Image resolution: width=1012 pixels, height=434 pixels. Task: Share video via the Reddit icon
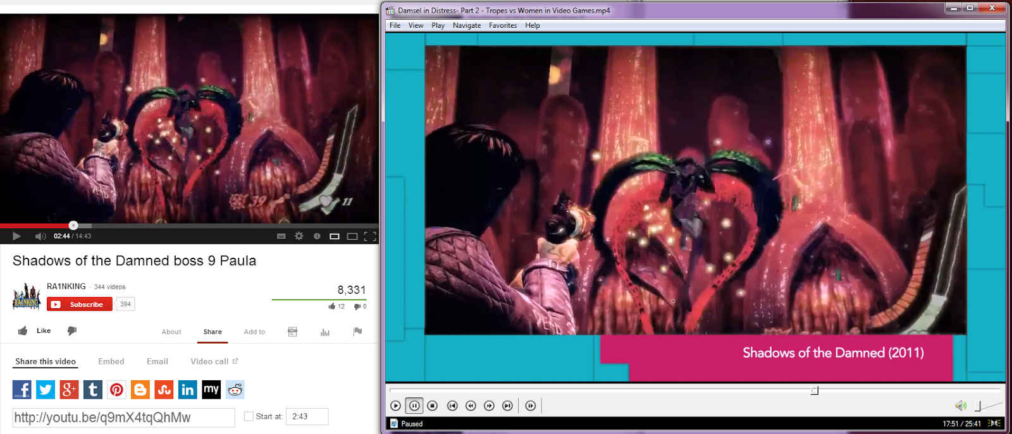pyautogui.click(x=235, y=390)
